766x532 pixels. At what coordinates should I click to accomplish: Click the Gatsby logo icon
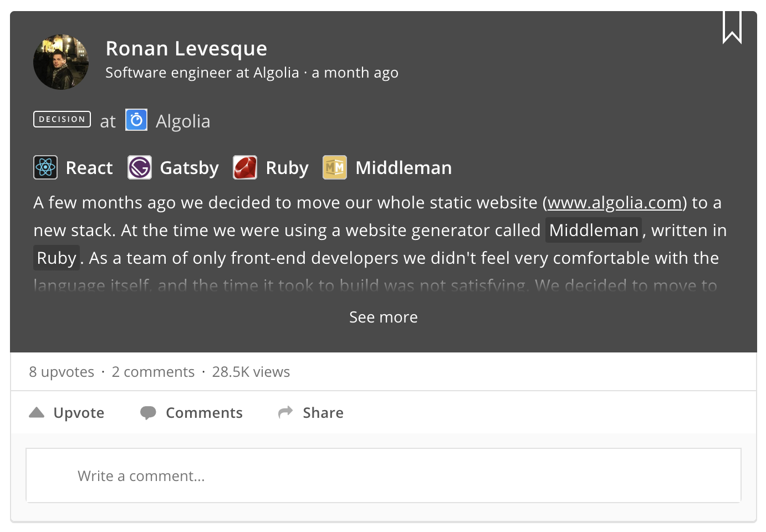[x=140, y=167]
